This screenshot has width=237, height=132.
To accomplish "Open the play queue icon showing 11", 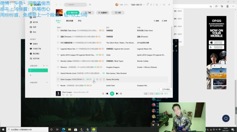I will click(x=166, y=93).
